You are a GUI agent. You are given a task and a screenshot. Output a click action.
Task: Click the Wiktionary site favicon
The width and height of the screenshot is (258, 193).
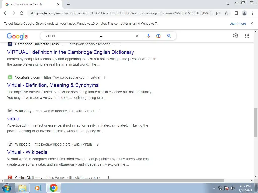pos(10,111)
